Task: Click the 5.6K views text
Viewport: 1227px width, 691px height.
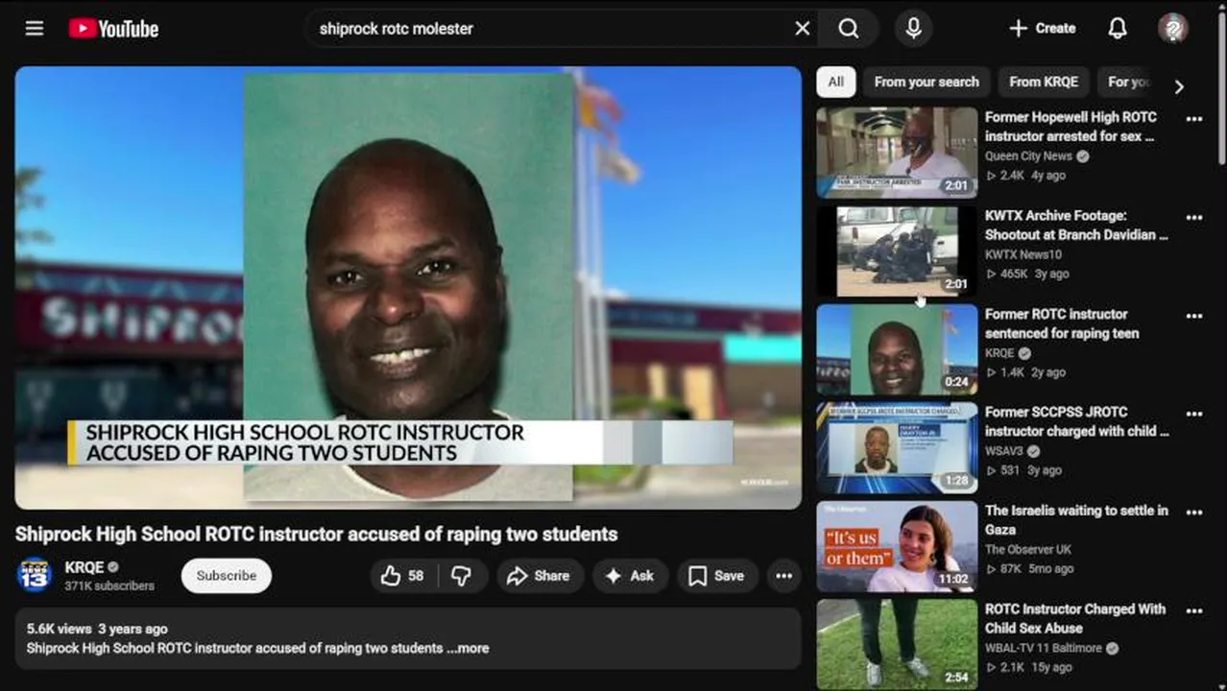Action: point(59,629)
